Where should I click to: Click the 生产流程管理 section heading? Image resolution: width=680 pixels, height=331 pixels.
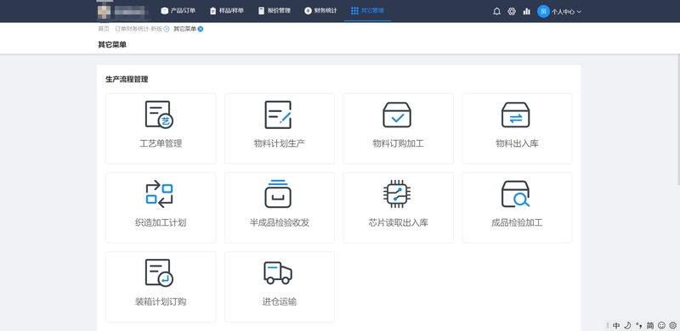127,79
